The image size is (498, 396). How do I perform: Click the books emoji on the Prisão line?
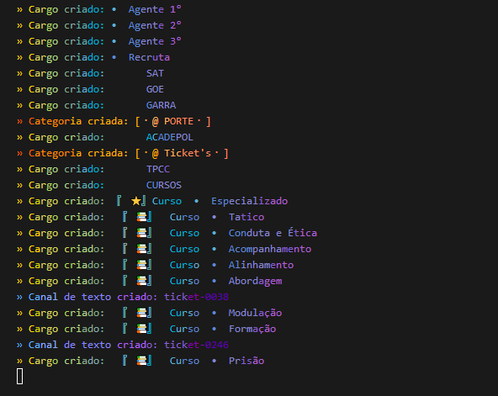click(x=141, y=361)
